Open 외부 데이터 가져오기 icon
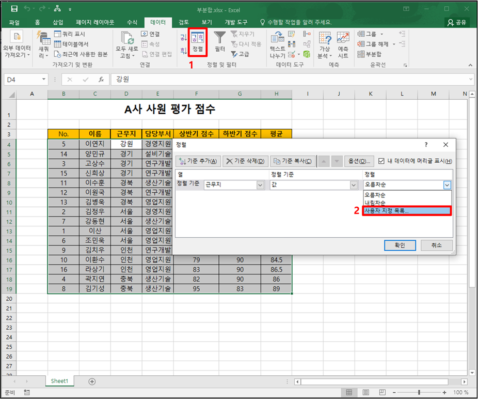Screen dimensions: 478x399 pyautogui.click(x=17, y=37)
